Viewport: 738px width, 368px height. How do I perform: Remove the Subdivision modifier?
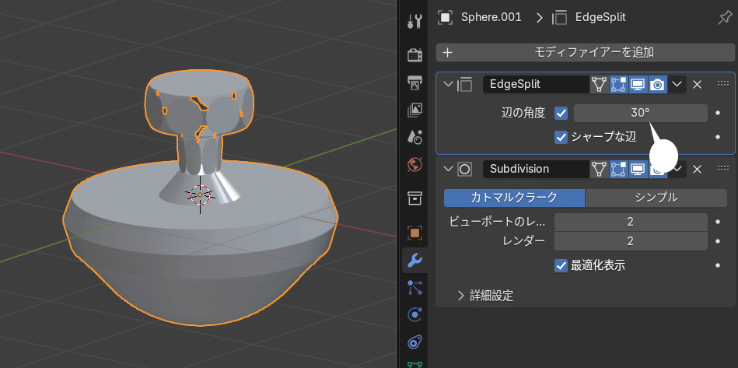point(698,169)
